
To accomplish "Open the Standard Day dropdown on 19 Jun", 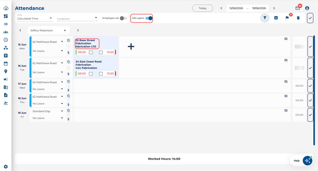I will click(48, 111).
